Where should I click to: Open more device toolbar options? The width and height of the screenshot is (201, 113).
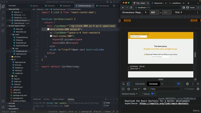point(198,13)
